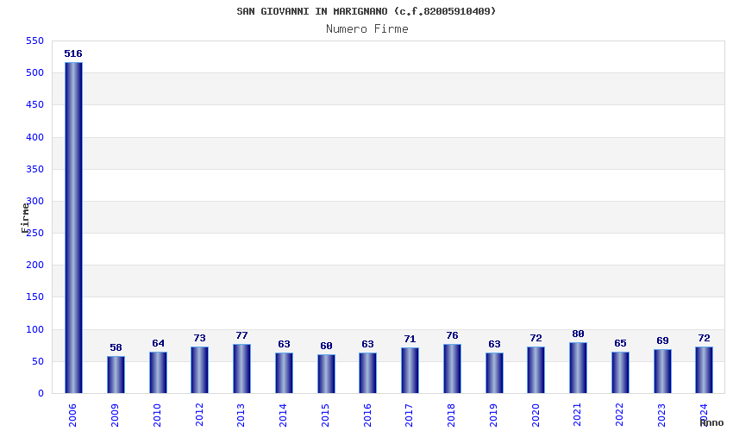Click the x-axis year label 2020
The height and width of the screenshot is (431, 733).
coord(536,415)
